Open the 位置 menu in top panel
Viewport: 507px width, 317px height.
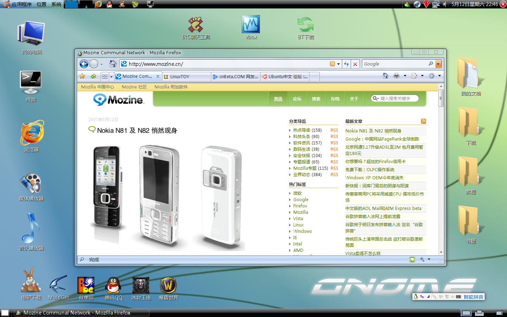[x=42, y=4]
